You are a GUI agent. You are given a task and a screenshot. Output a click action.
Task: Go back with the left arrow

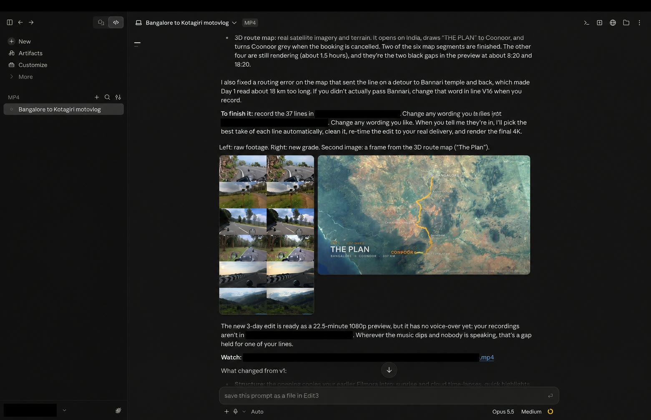coord(20,22)
